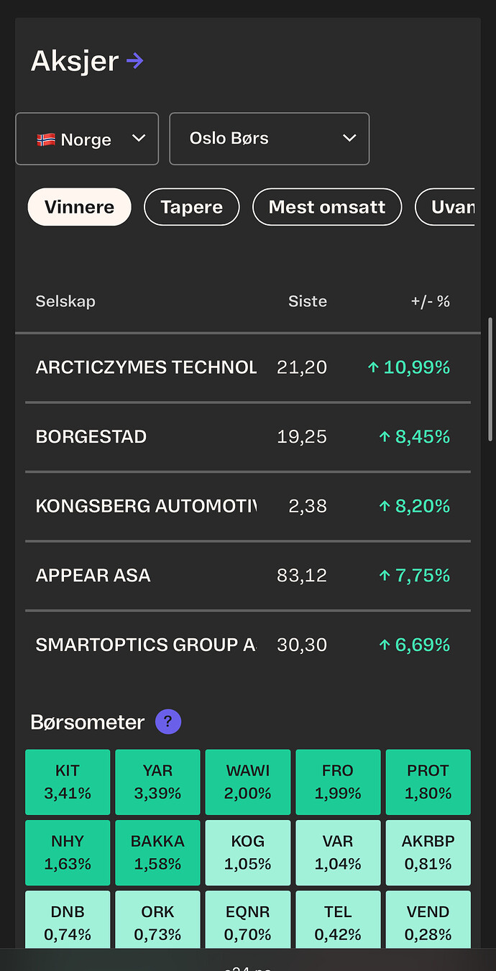
Task: Choose the Mest omsatt filter
Action: 326,207
